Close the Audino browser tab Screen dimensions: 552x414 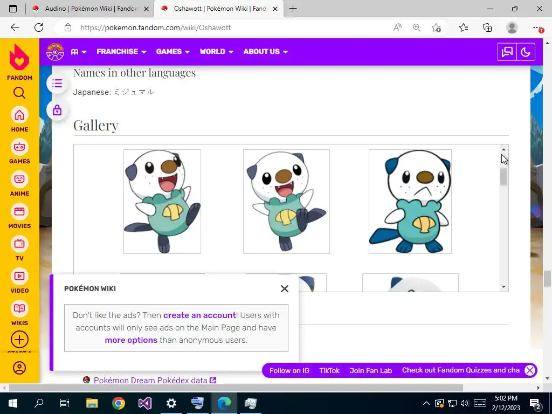[x=147, y=9]
